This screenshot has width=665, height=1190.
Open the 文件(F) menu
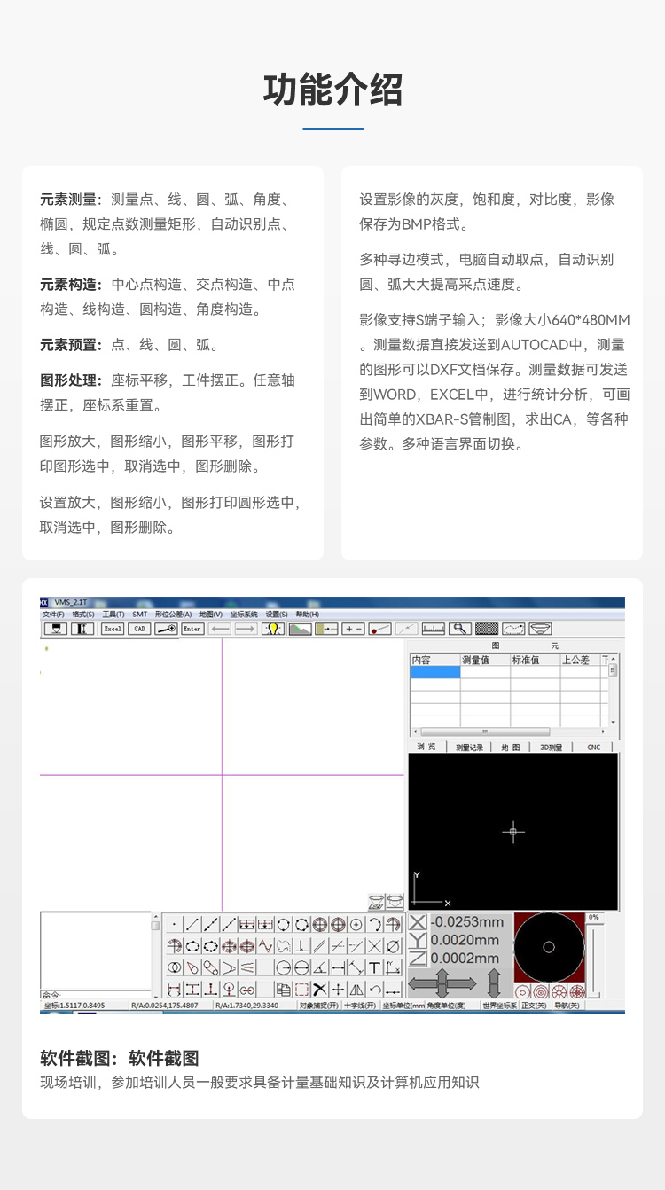53,614
